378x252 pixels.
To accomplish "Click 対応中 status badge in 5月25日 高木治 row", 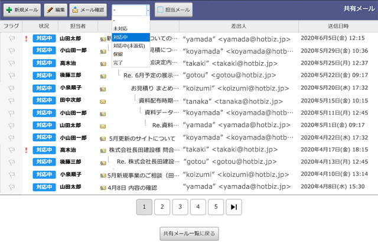I will click(x=44, y=63).
